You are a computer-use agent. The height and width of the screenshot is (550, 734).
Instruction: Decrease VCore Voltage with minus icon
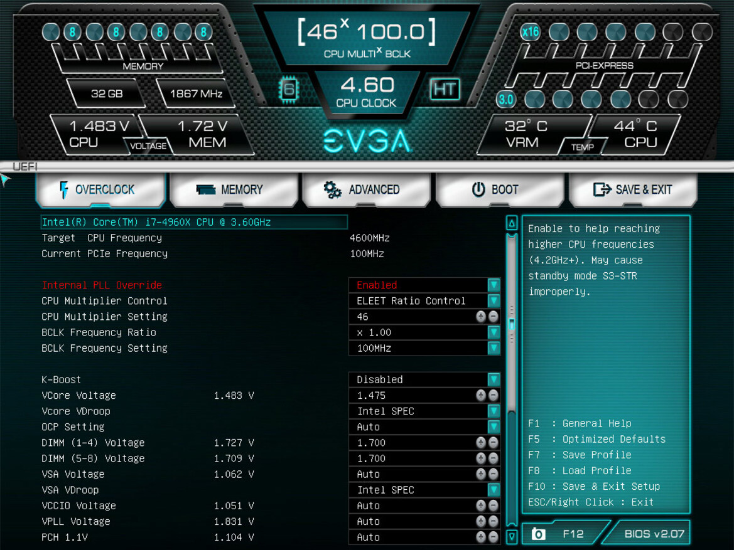[493, 395]
